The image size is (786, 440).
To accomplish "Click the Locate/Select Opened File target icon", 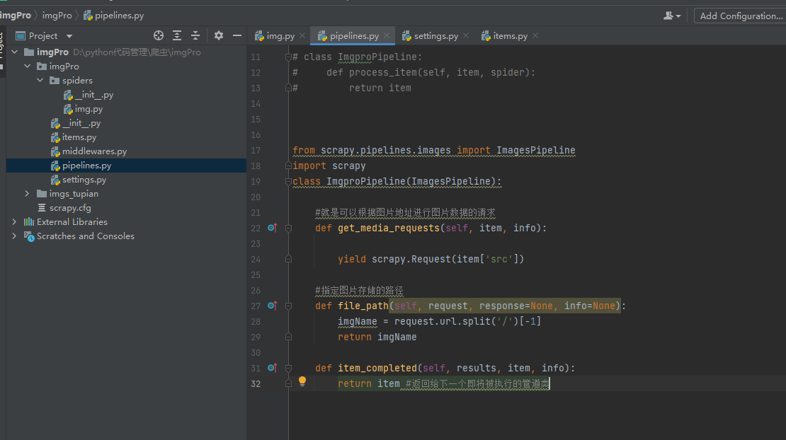I will pos(159,35).
